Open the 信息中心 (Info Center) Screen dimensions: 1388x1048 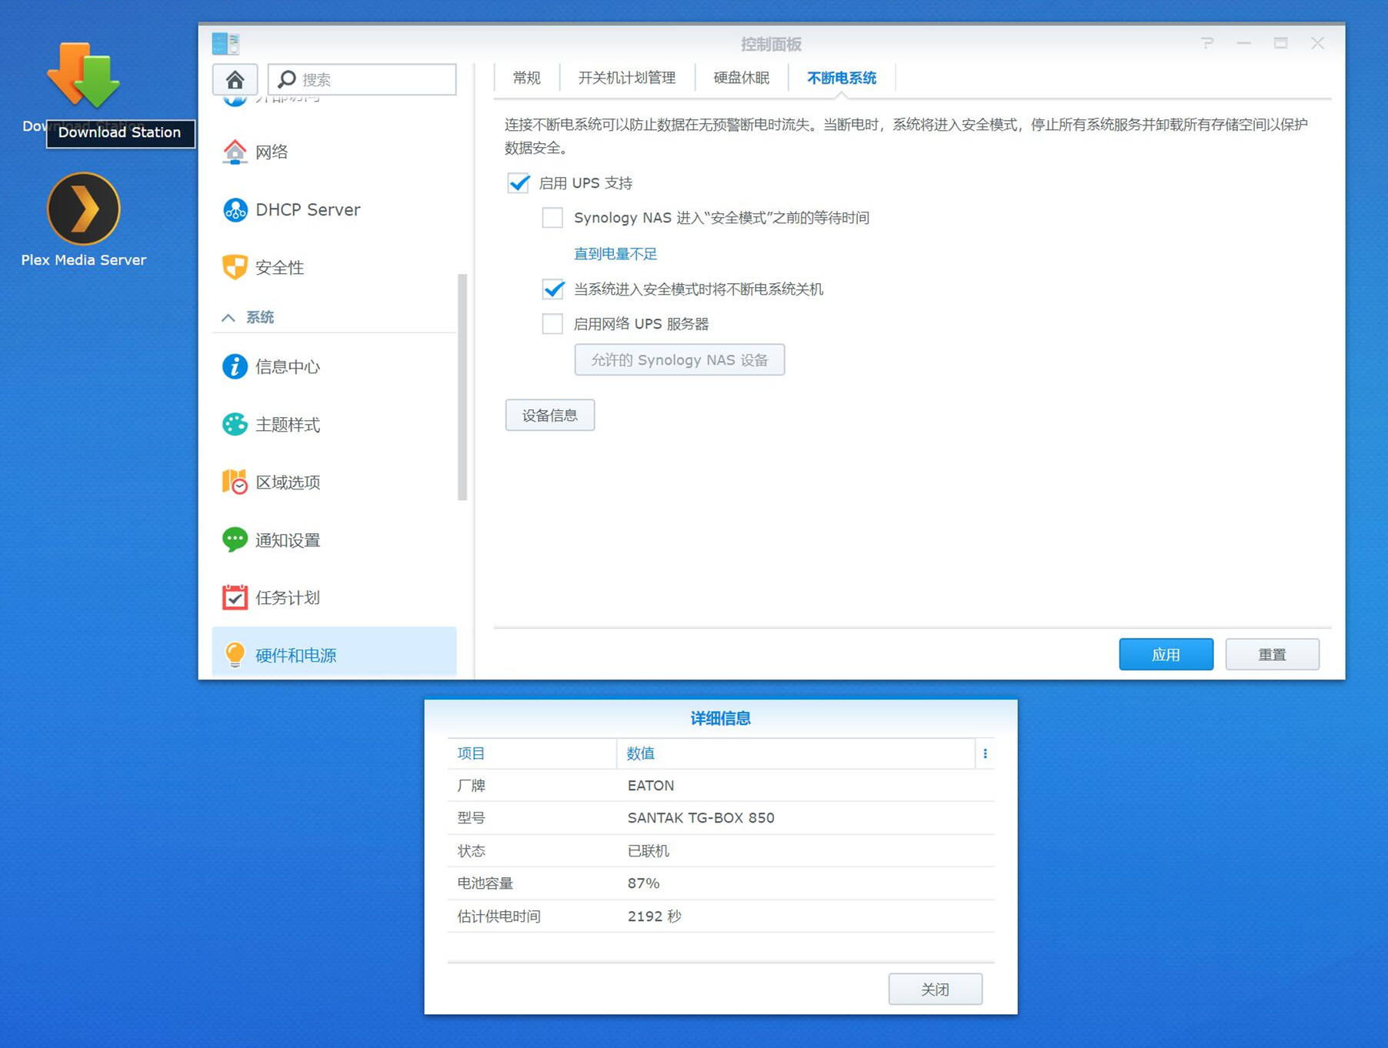pos(287,367)
